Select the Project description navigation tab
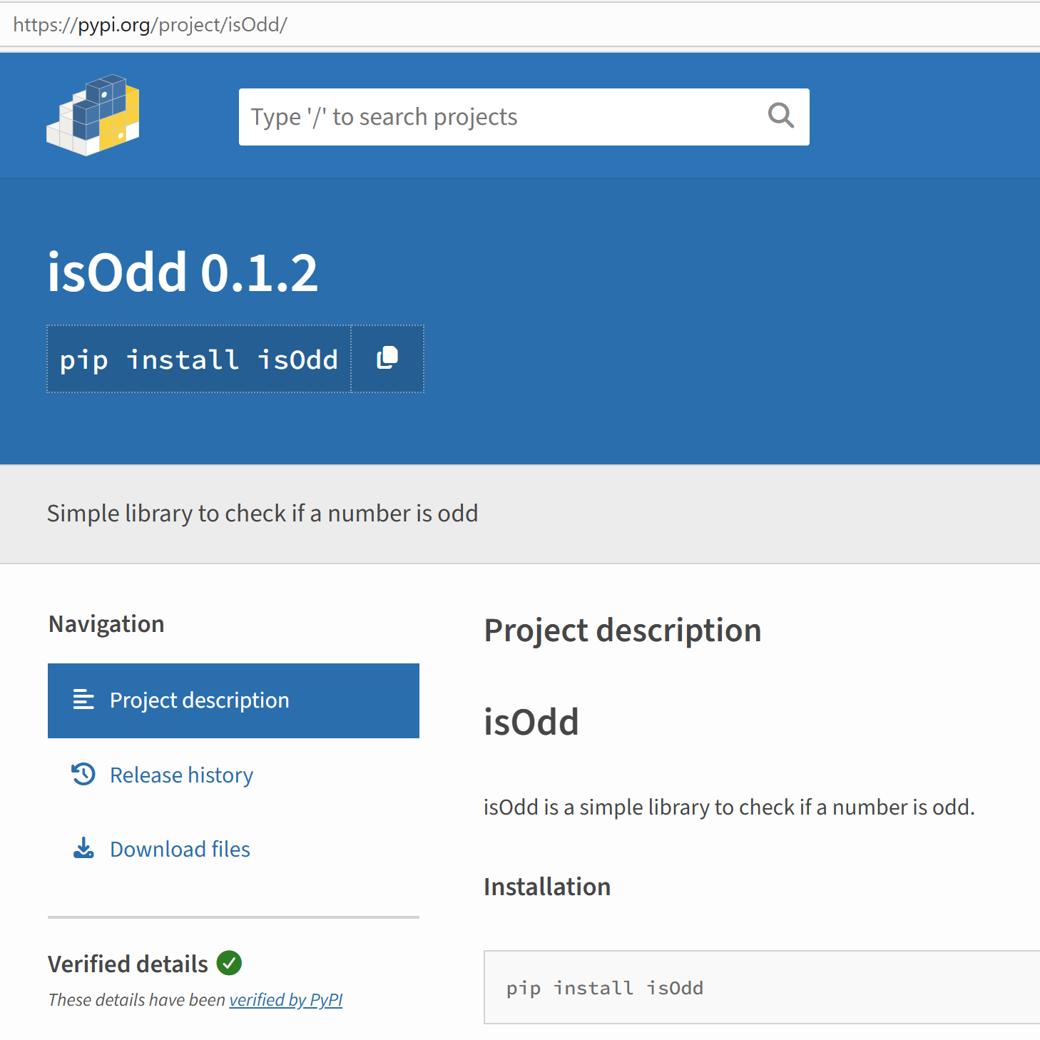Viewport: 1040px width, 1040px height. tap(233, 700)
